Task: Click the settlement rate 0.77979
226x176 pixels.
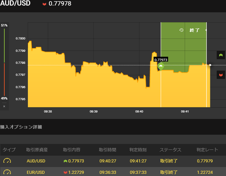Action: point(205,161)
